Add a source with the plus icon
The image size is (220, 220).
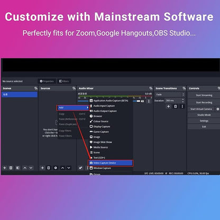point(42,168)
